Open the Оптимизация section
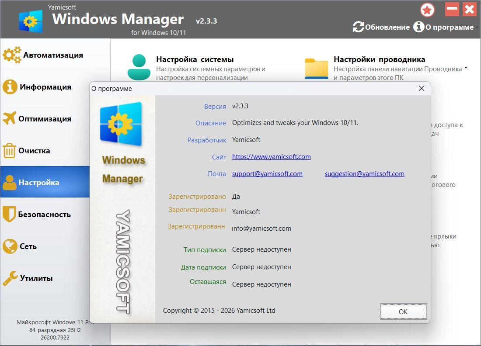This screenshot has height=346, width=481. [45, 119]
